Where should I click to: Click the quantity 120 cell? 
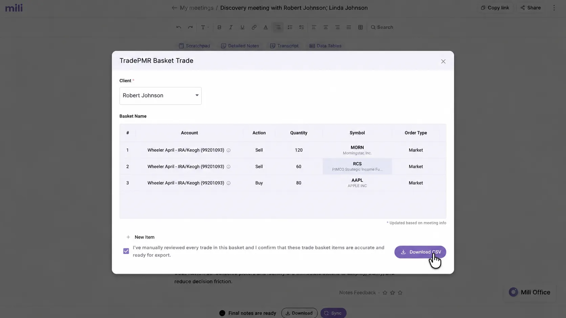coord(299,150)
